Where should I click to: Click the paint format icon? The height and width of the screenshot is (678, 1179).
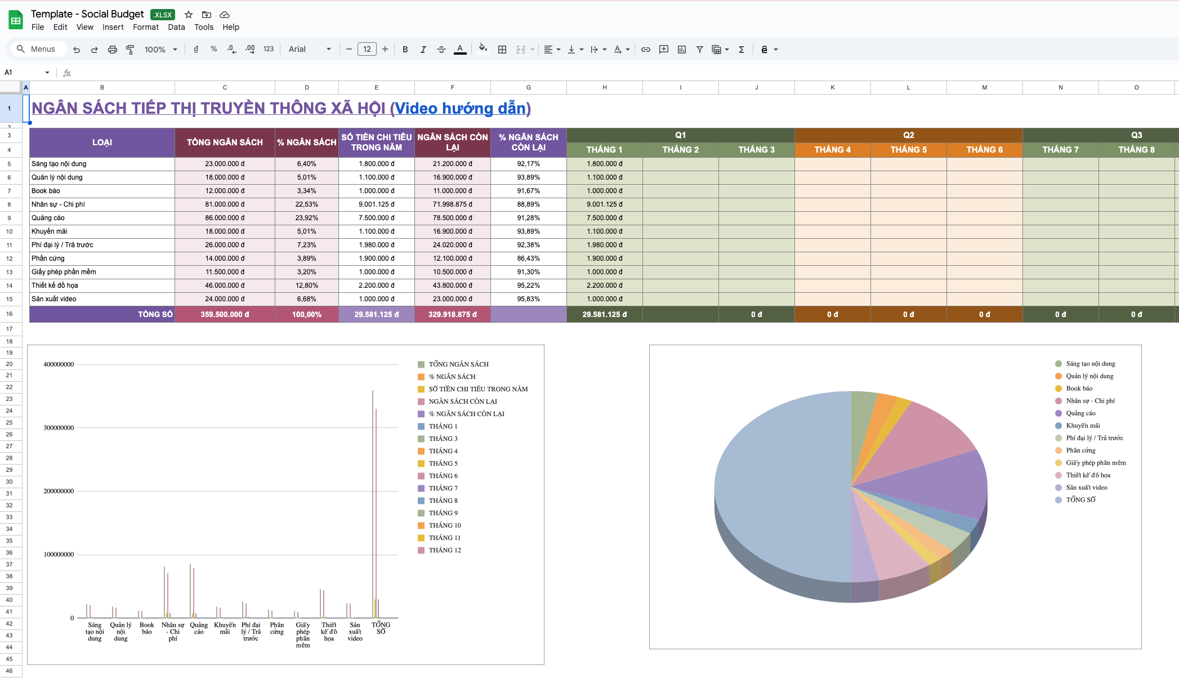click(130, 50)
